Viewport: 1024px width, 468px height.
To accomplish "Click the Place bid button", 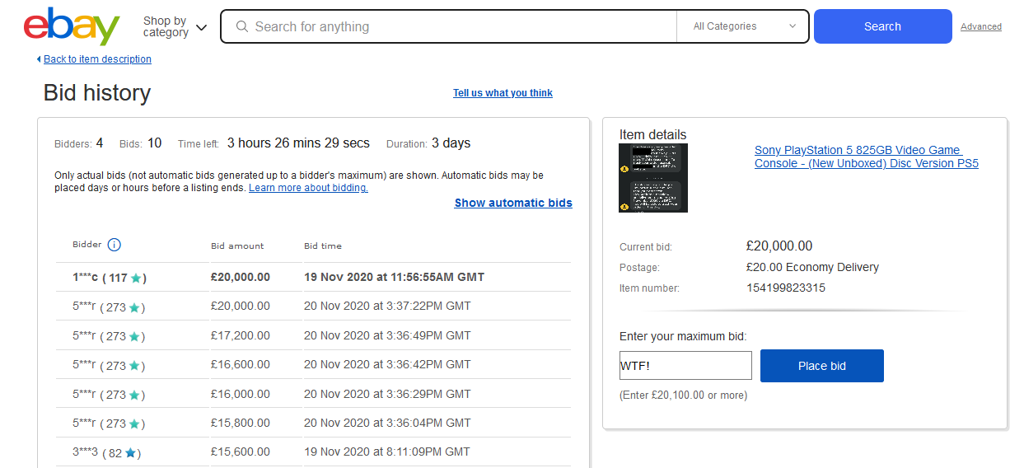I will pos(822,366).
